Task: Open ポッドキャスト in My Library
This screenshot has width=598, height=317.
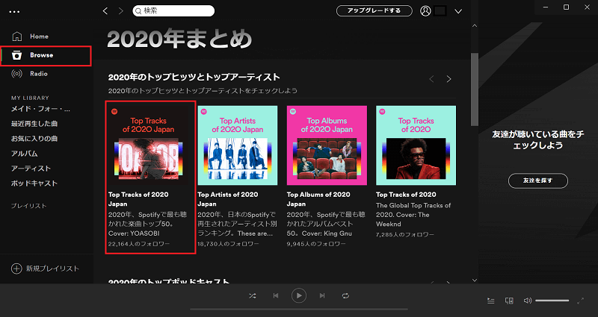Action: 34,183
